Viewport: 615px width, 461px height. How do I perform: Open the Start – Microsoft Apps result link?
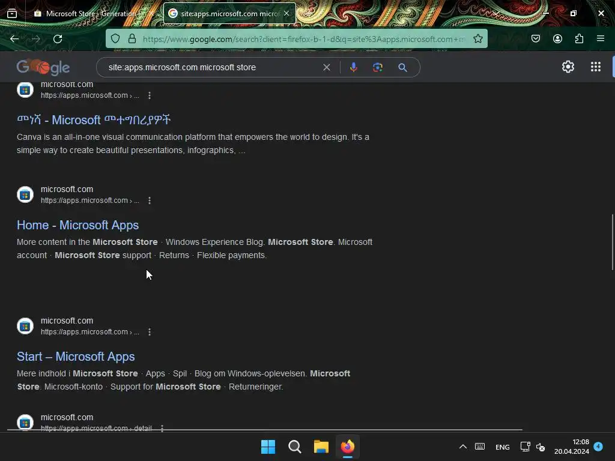[76, 357]
